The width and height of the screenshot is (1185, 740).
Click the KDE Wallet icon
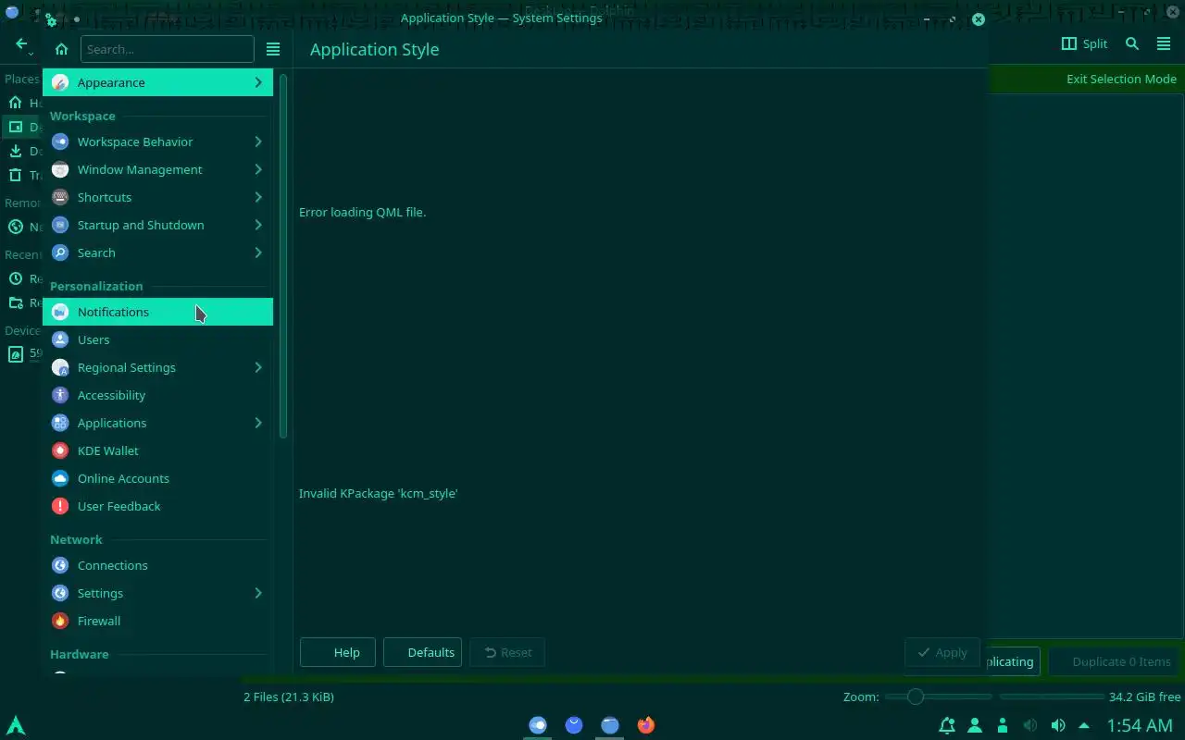click(60, 450)
